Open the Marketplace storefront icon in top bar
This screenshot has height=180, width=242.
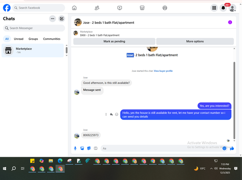pyautogui.click(x=142, y=8)
